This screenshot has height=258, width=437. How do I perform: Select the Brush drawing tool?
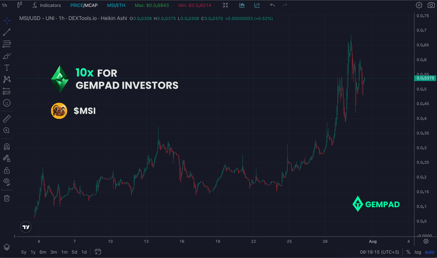pyautogui.click(x=7, y=56)
